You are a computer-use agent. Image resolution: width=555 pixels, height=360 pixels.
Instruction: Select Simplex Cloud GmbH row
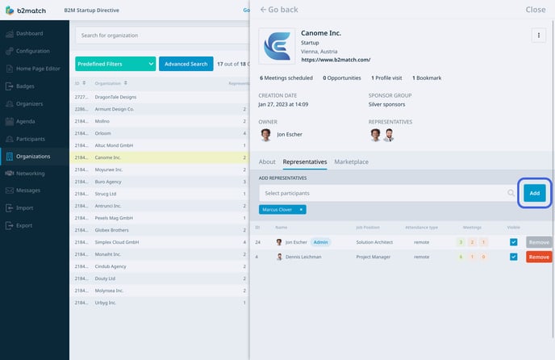160,242
